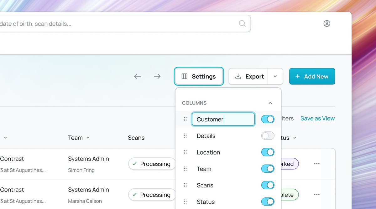Disable the Location column toggle
376x209 pixels.
[268, 152]
